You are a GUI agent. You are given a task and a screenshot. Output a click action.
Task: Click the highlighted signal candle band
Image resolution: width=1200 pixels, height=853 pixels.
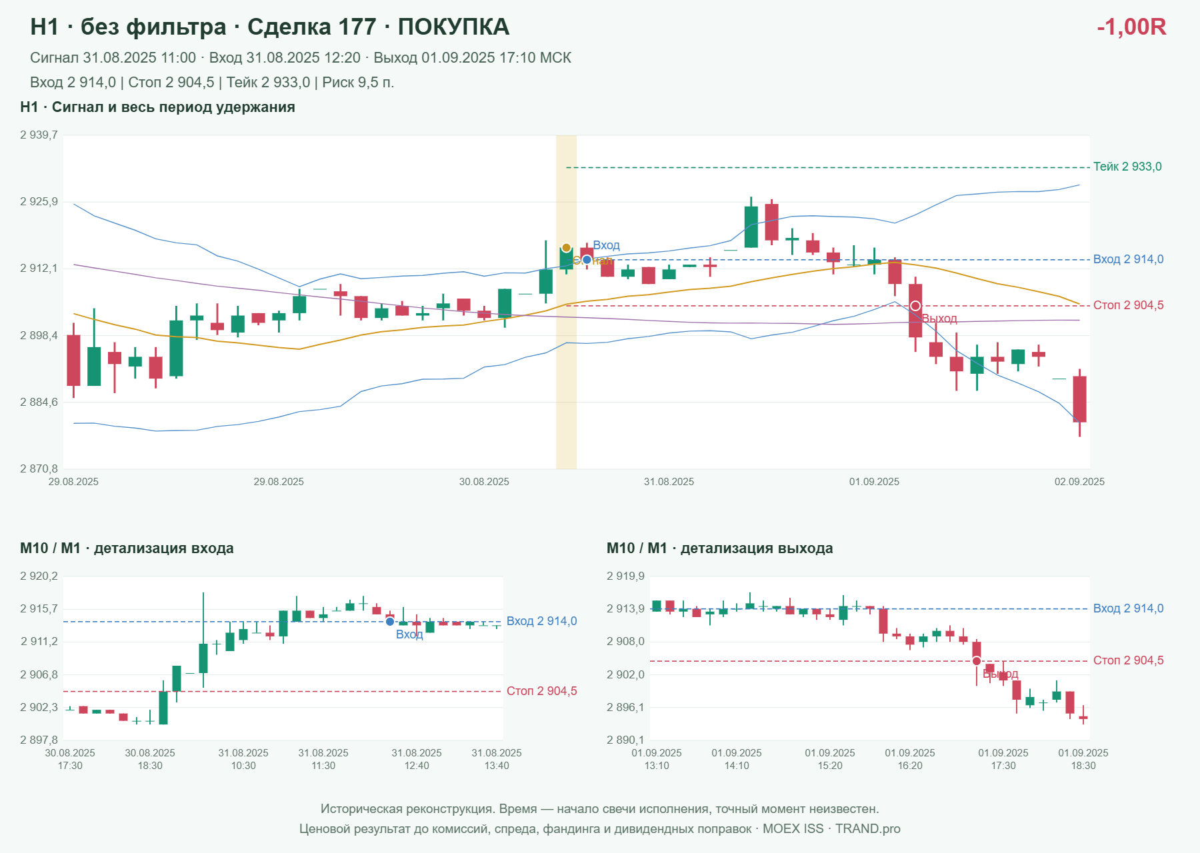(x=566, y=302)
